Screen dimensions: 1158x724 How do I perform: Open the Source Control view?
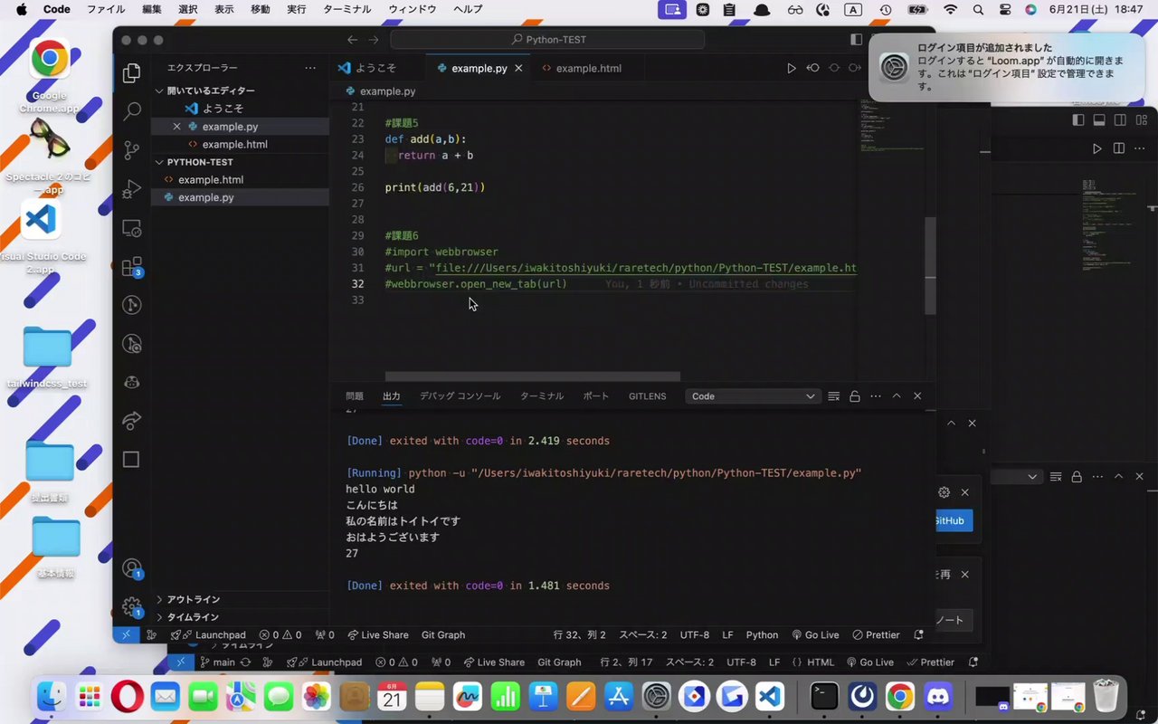coord(132,150)
